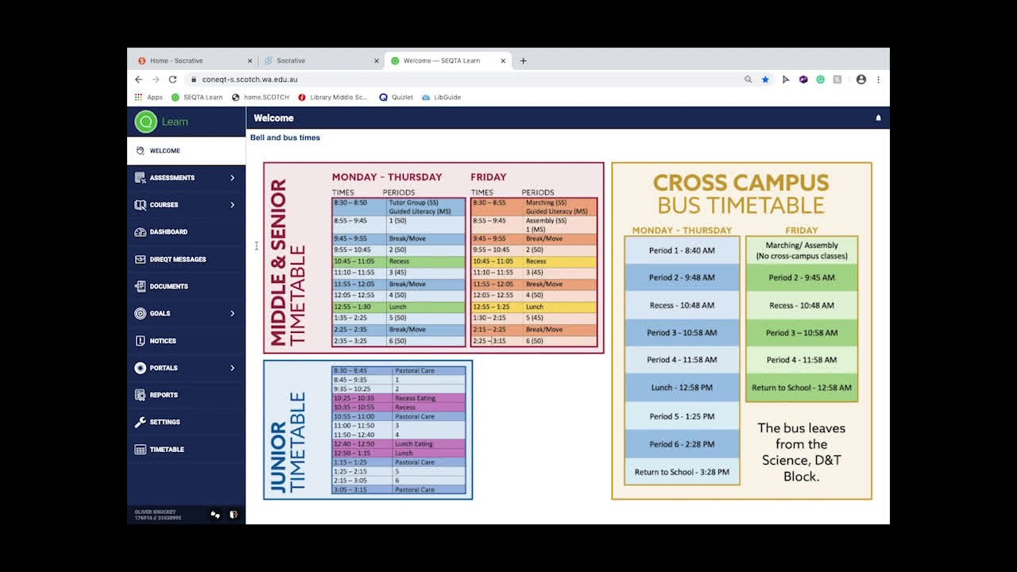Select the Courses sidebar icon
This screenshot has height=572, width=1017.
[x=141, y=204]
